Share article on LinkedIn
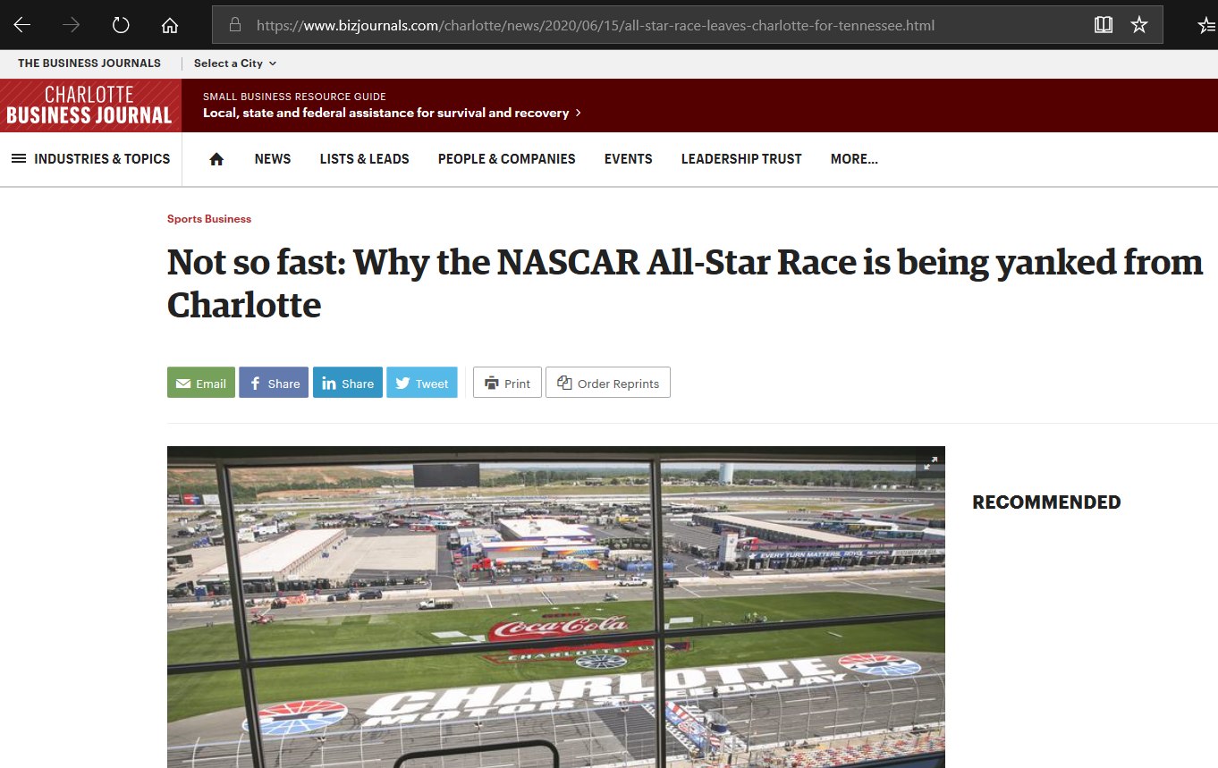 (x=348, y=383)
